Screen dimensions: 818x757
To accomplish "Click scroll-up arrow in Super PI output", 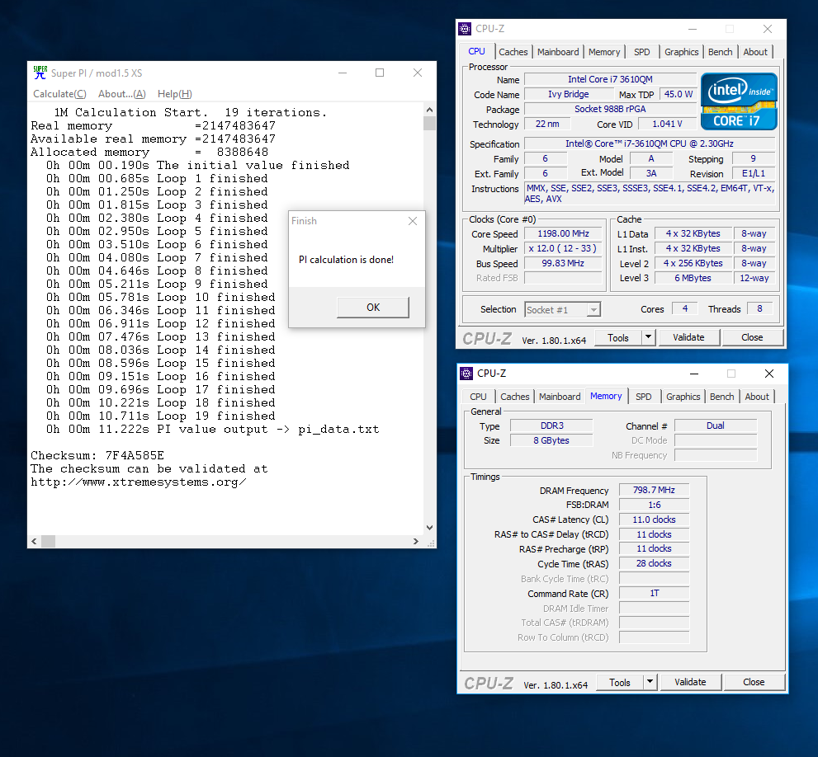I will [429, 110].
